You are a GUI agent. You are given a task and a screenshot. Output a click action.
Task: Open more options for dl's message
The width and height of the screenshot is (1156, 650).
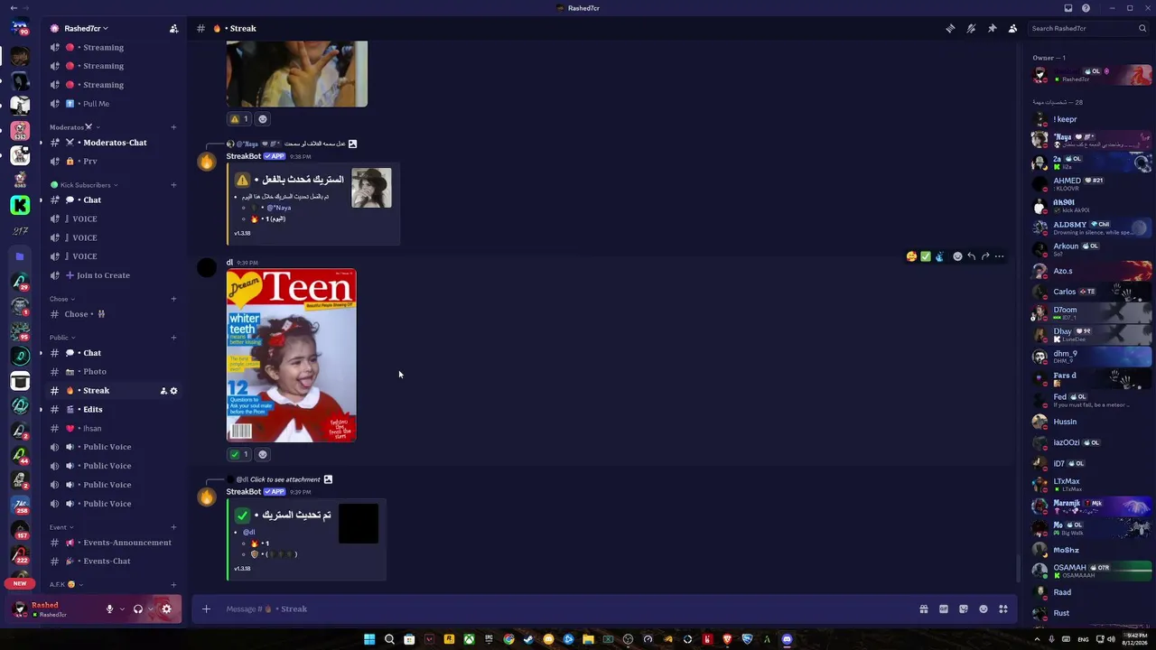pyautogui.click(x=999, y=256)
